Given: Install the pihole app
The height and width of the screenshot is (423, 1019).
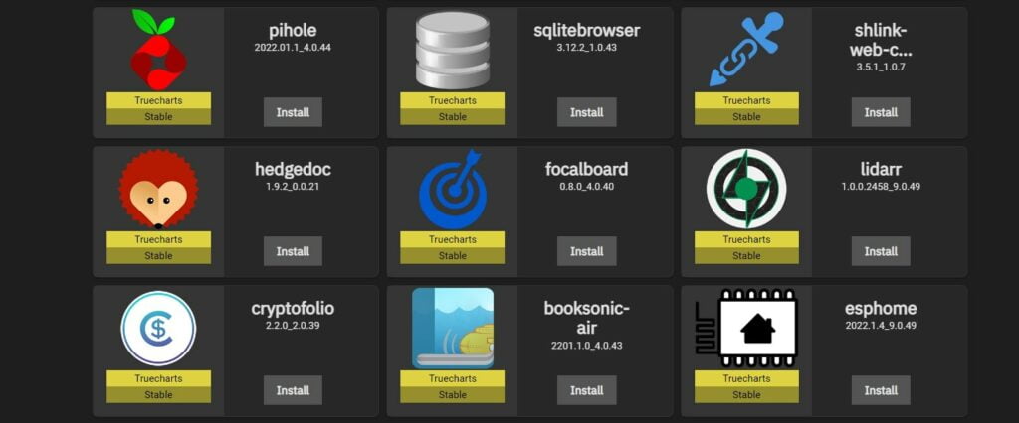Looking at the screenshot, I should click(293, 112).
